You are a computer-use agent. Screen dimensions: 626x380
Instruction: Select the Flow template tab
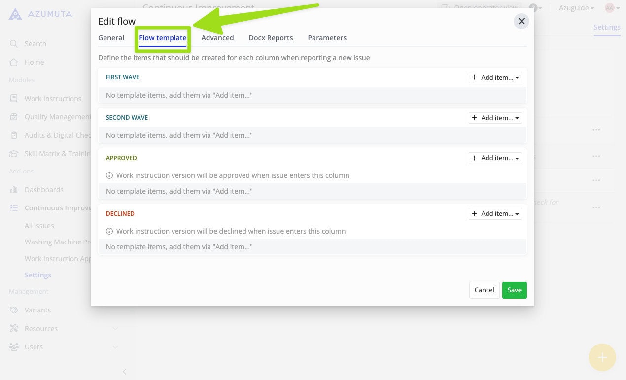[163, 38]
